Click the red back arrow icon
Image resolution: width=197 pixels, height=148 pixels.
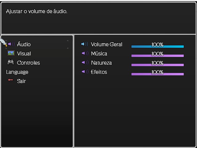tap(10, 80)
